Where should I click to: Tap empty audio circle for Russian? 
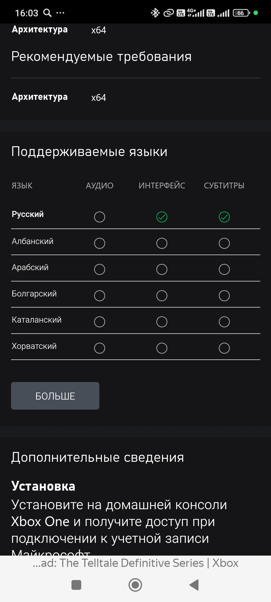(x=100, y=217)
